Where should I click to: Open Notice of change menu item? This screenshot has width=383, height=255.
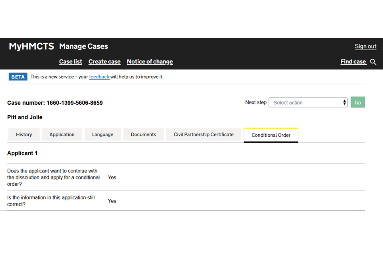150,62
